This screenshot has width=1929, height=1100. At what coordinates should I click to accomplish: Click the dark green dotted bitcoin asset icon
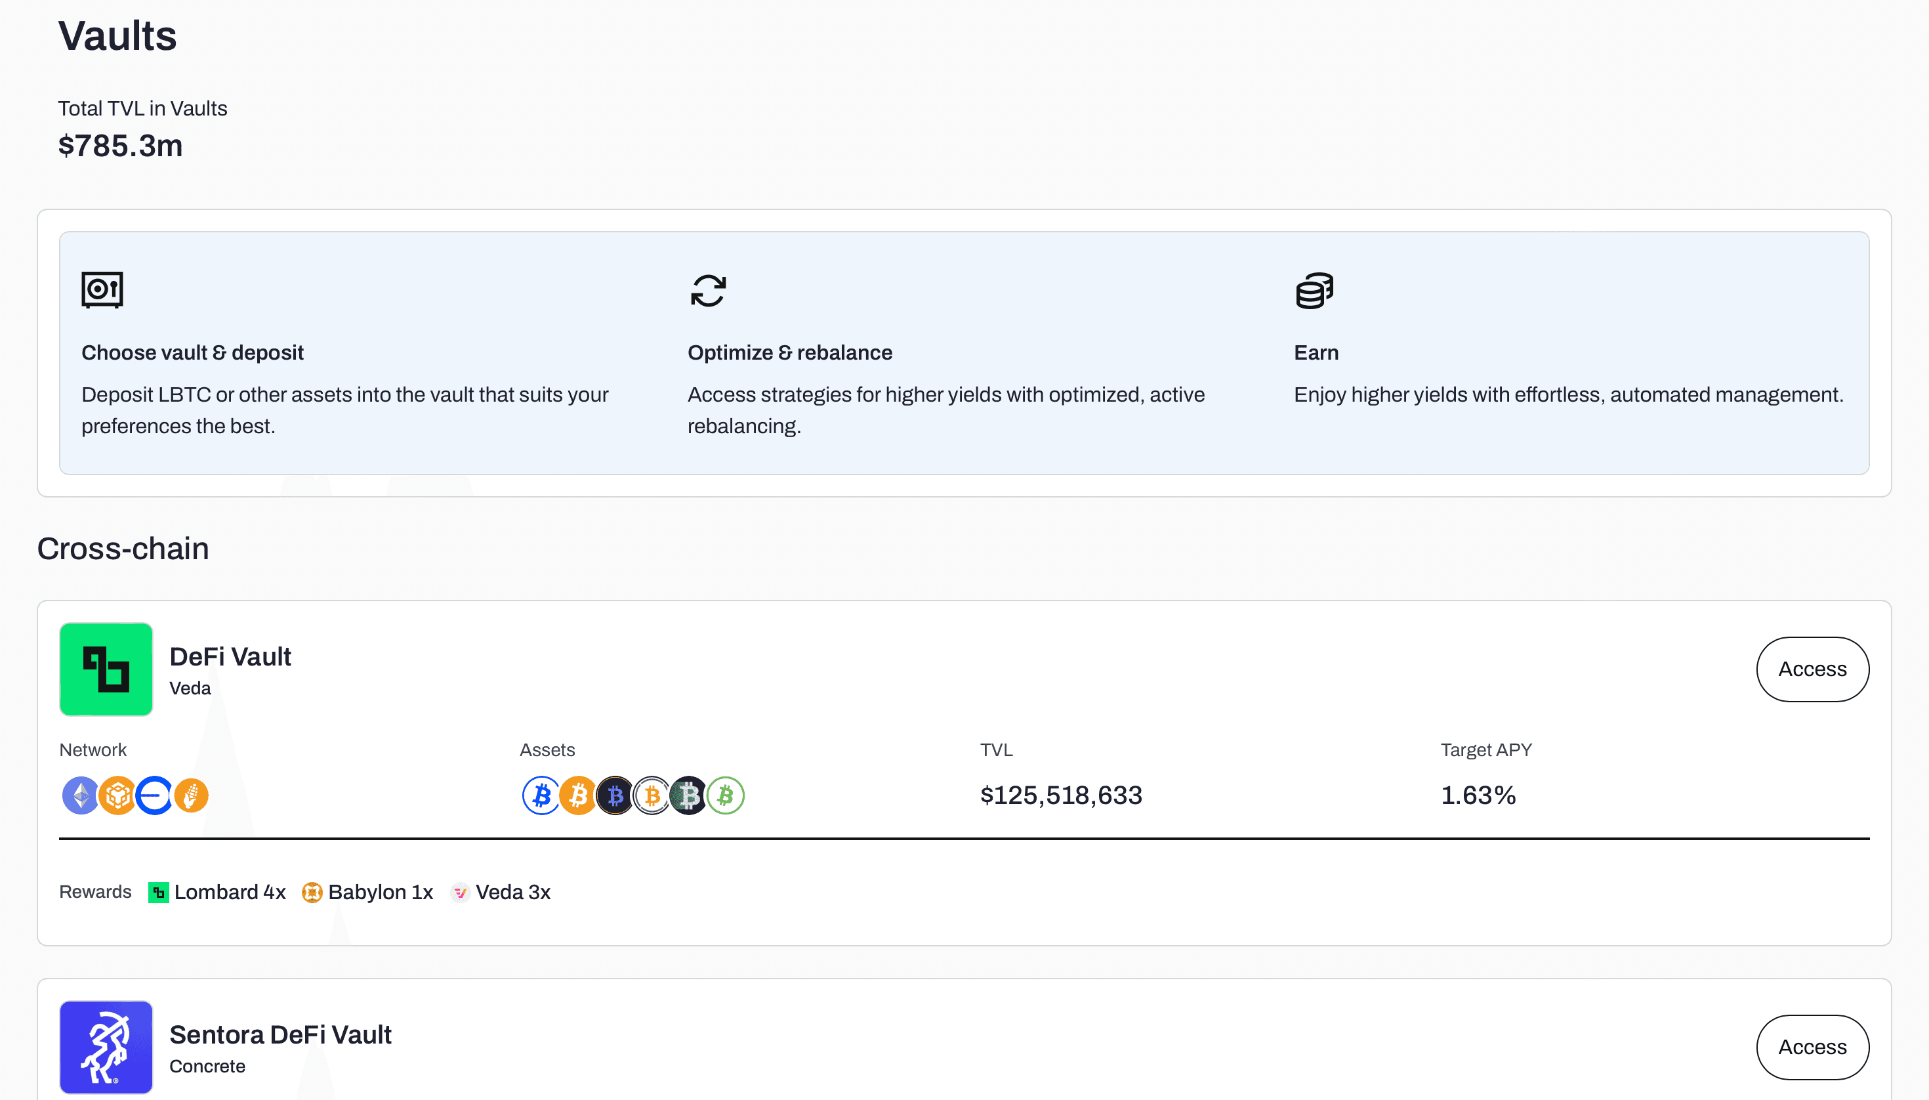tap(688, 795)
